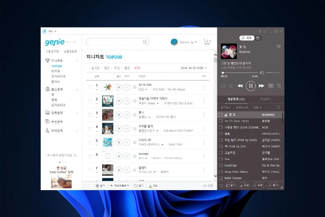Collapse the 지니차트 sidebar section
The width and height of the screenshot is (325, 217).
(77, 61)
